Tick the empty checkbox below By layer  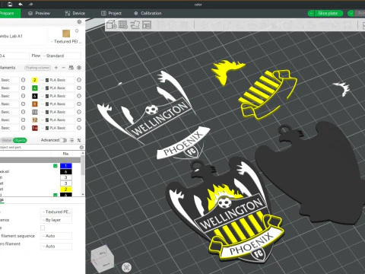pos(43,228)
